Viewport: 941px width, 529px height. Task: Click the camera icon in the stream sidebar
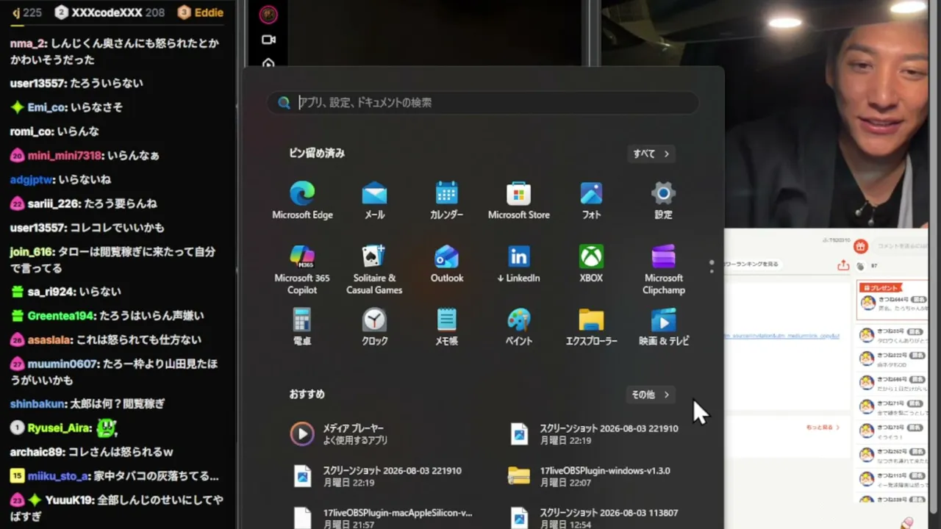(x=268, y=40)
